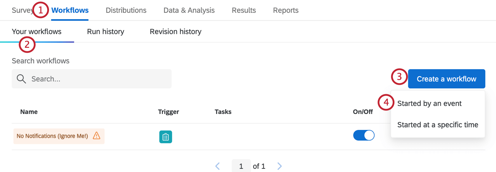Open the Distributions tab
This screenshot has height=172, width=496.
point(126,10)
